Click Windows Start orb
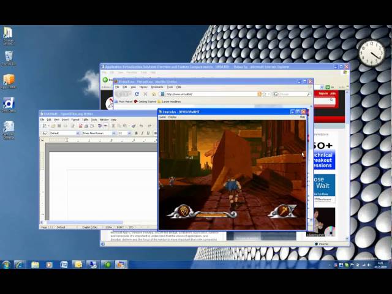The image size is (392, 294). (x=6, y=265)
